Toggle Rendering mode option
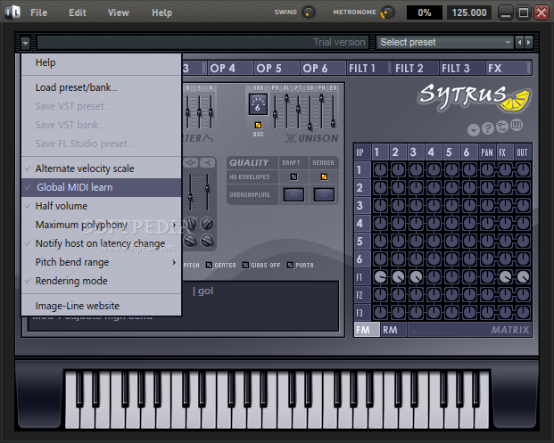Screen dimensions: 554x443 102,281
